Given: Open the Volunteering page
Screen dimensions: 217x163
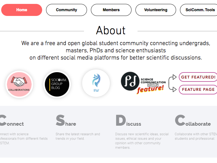Looking at the screenshot, I should pyautogui.click(x=156, y=10).
